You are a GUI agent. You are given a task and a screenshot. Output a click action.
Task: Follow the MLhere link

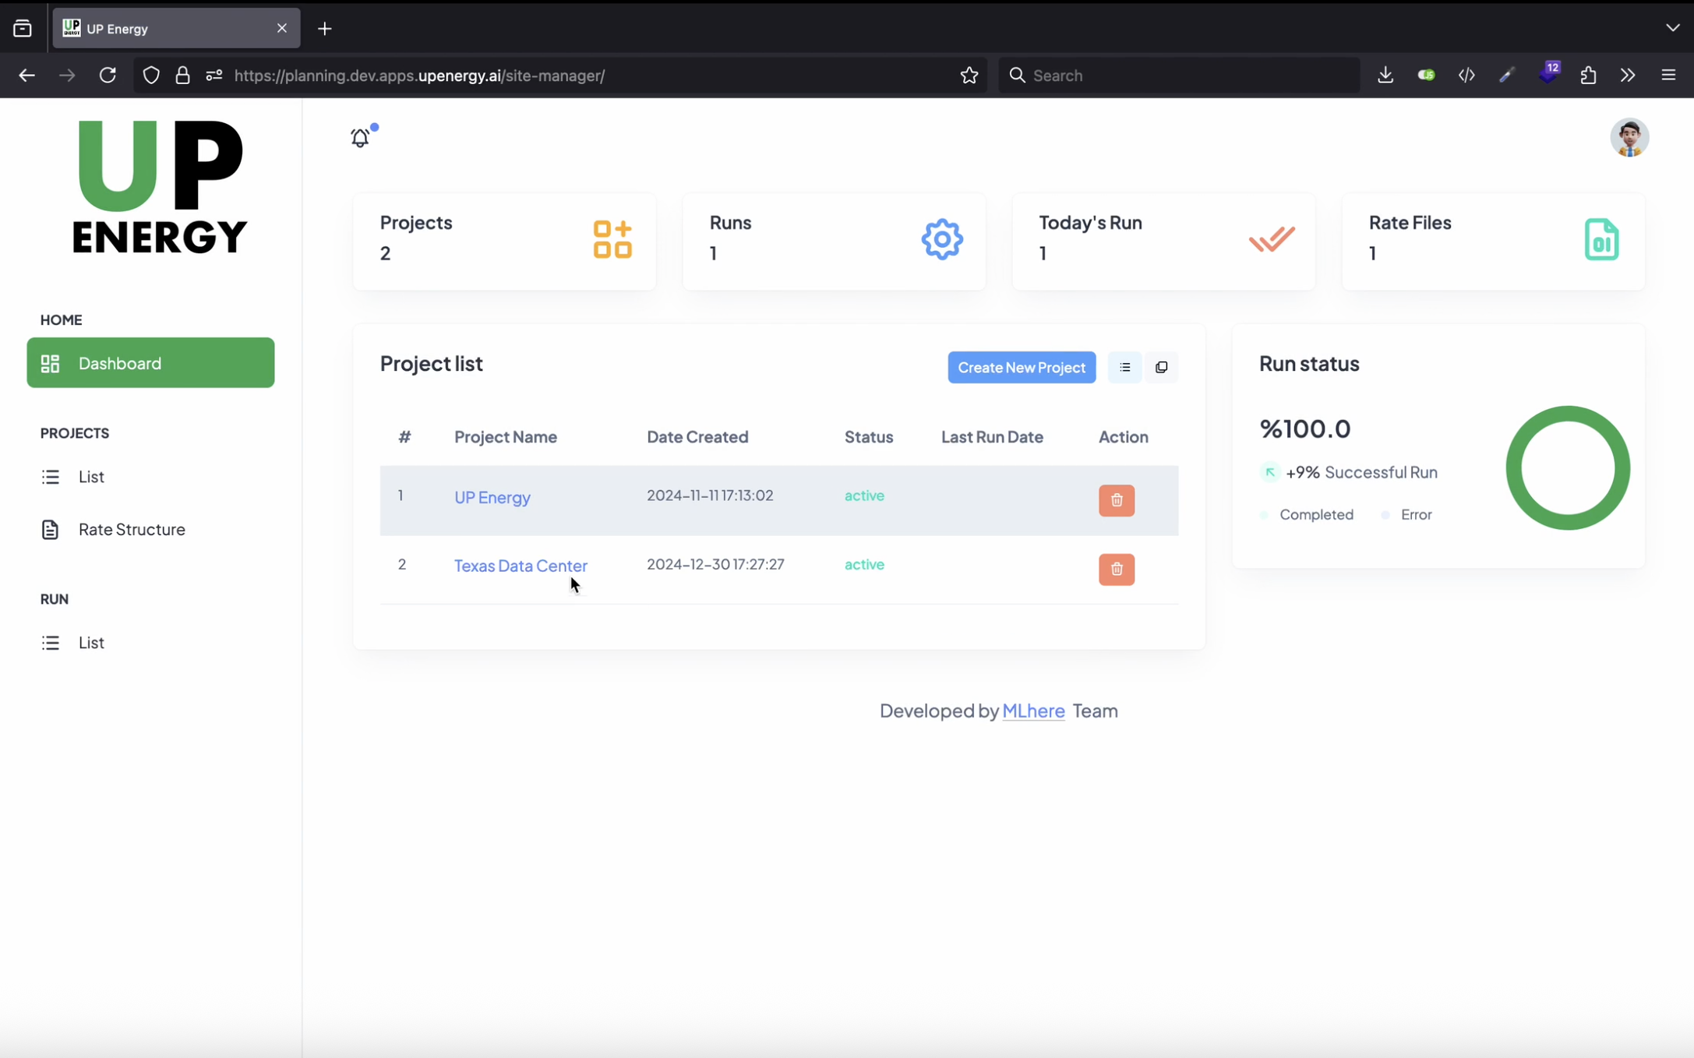point(1033,711)
